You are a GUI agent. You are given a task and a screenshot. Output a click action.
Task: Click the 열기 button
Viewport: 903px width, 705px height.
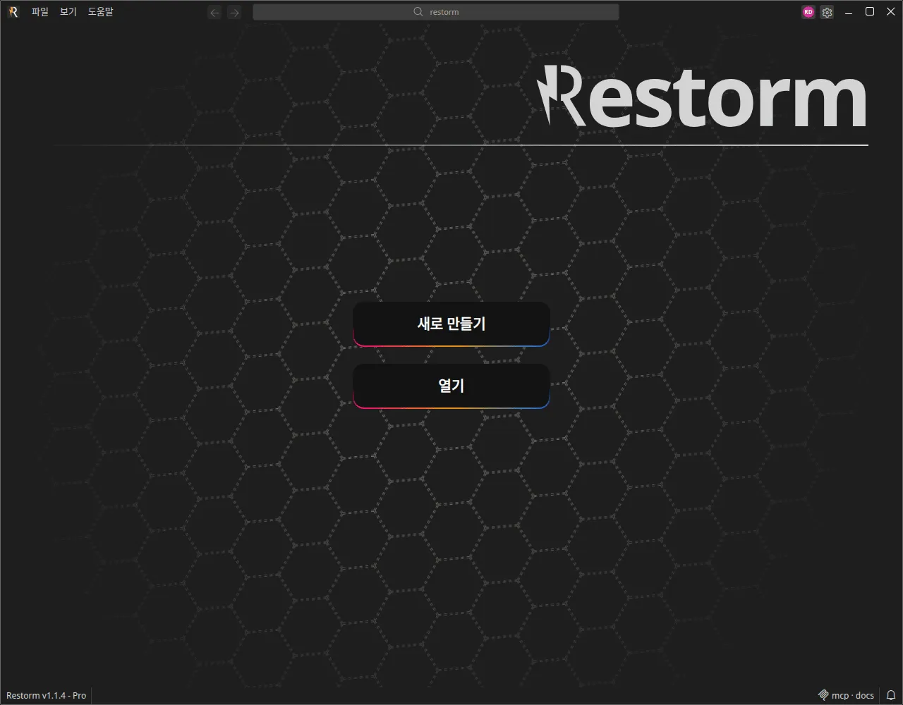point(451,386)
